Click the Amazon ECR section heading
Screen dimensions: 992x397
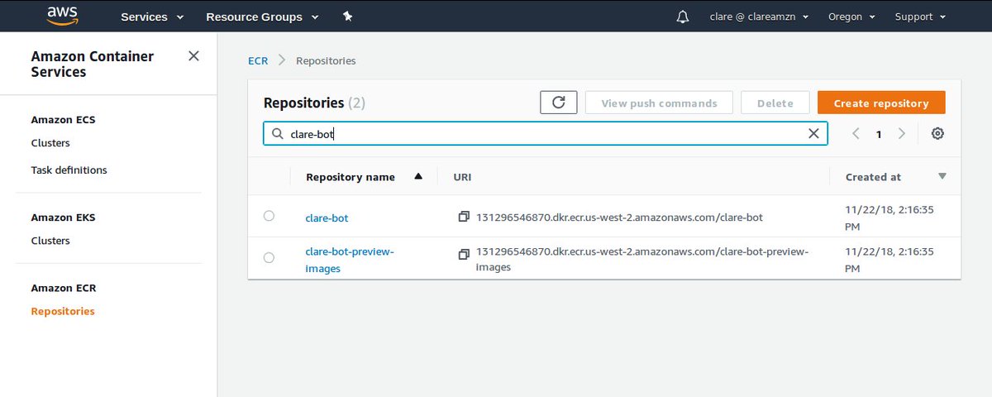click(63, 289)
